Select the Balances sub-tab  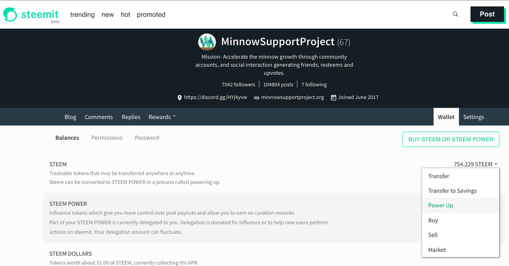(x=67, y=138)
